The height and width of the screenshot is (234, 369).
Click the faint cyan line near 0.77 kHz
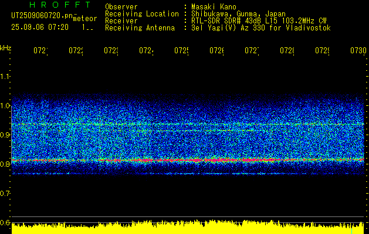pyautogui.click(x=188, y=174)
